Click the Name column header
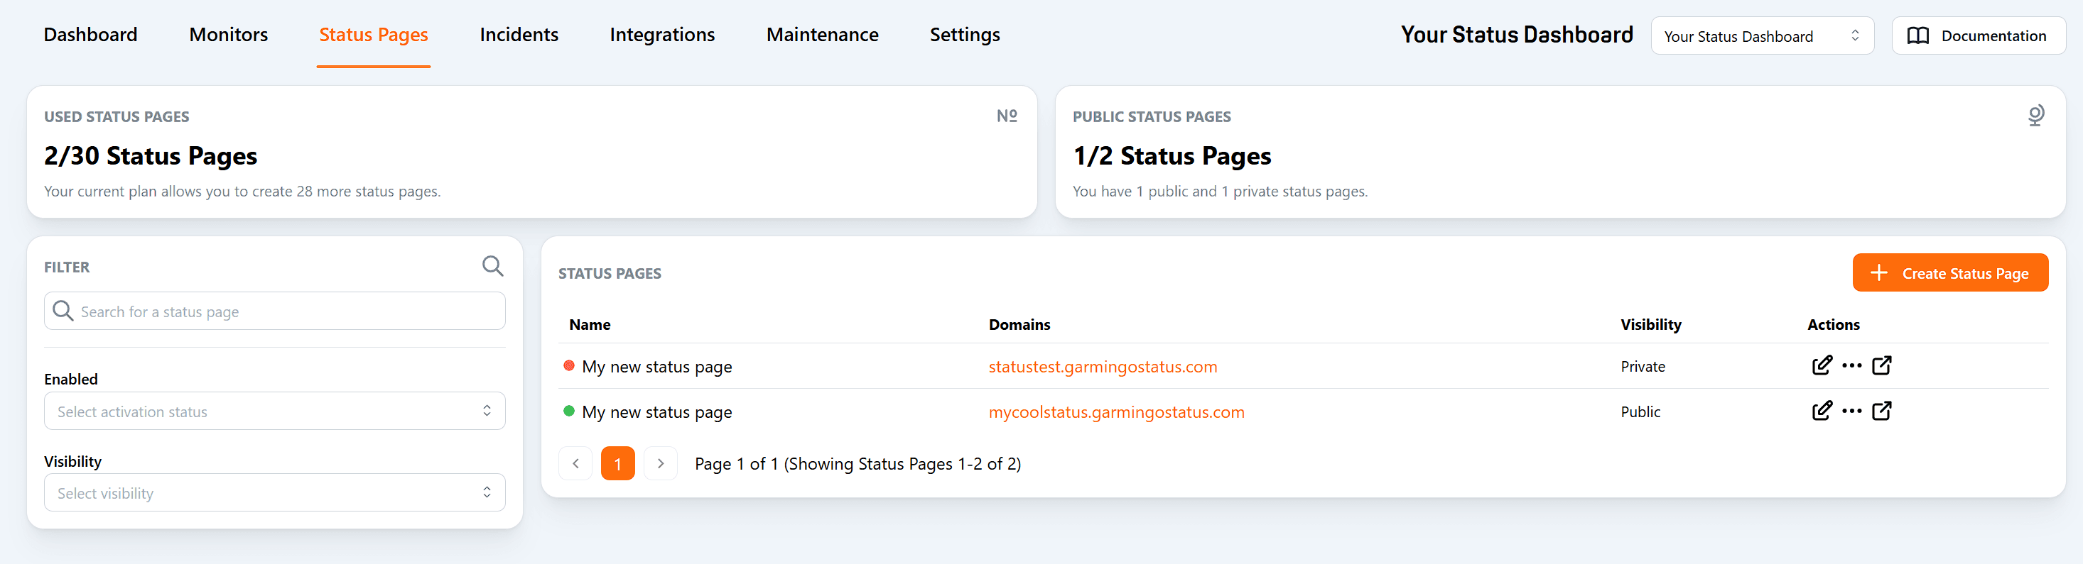 [x=590, y=325]
